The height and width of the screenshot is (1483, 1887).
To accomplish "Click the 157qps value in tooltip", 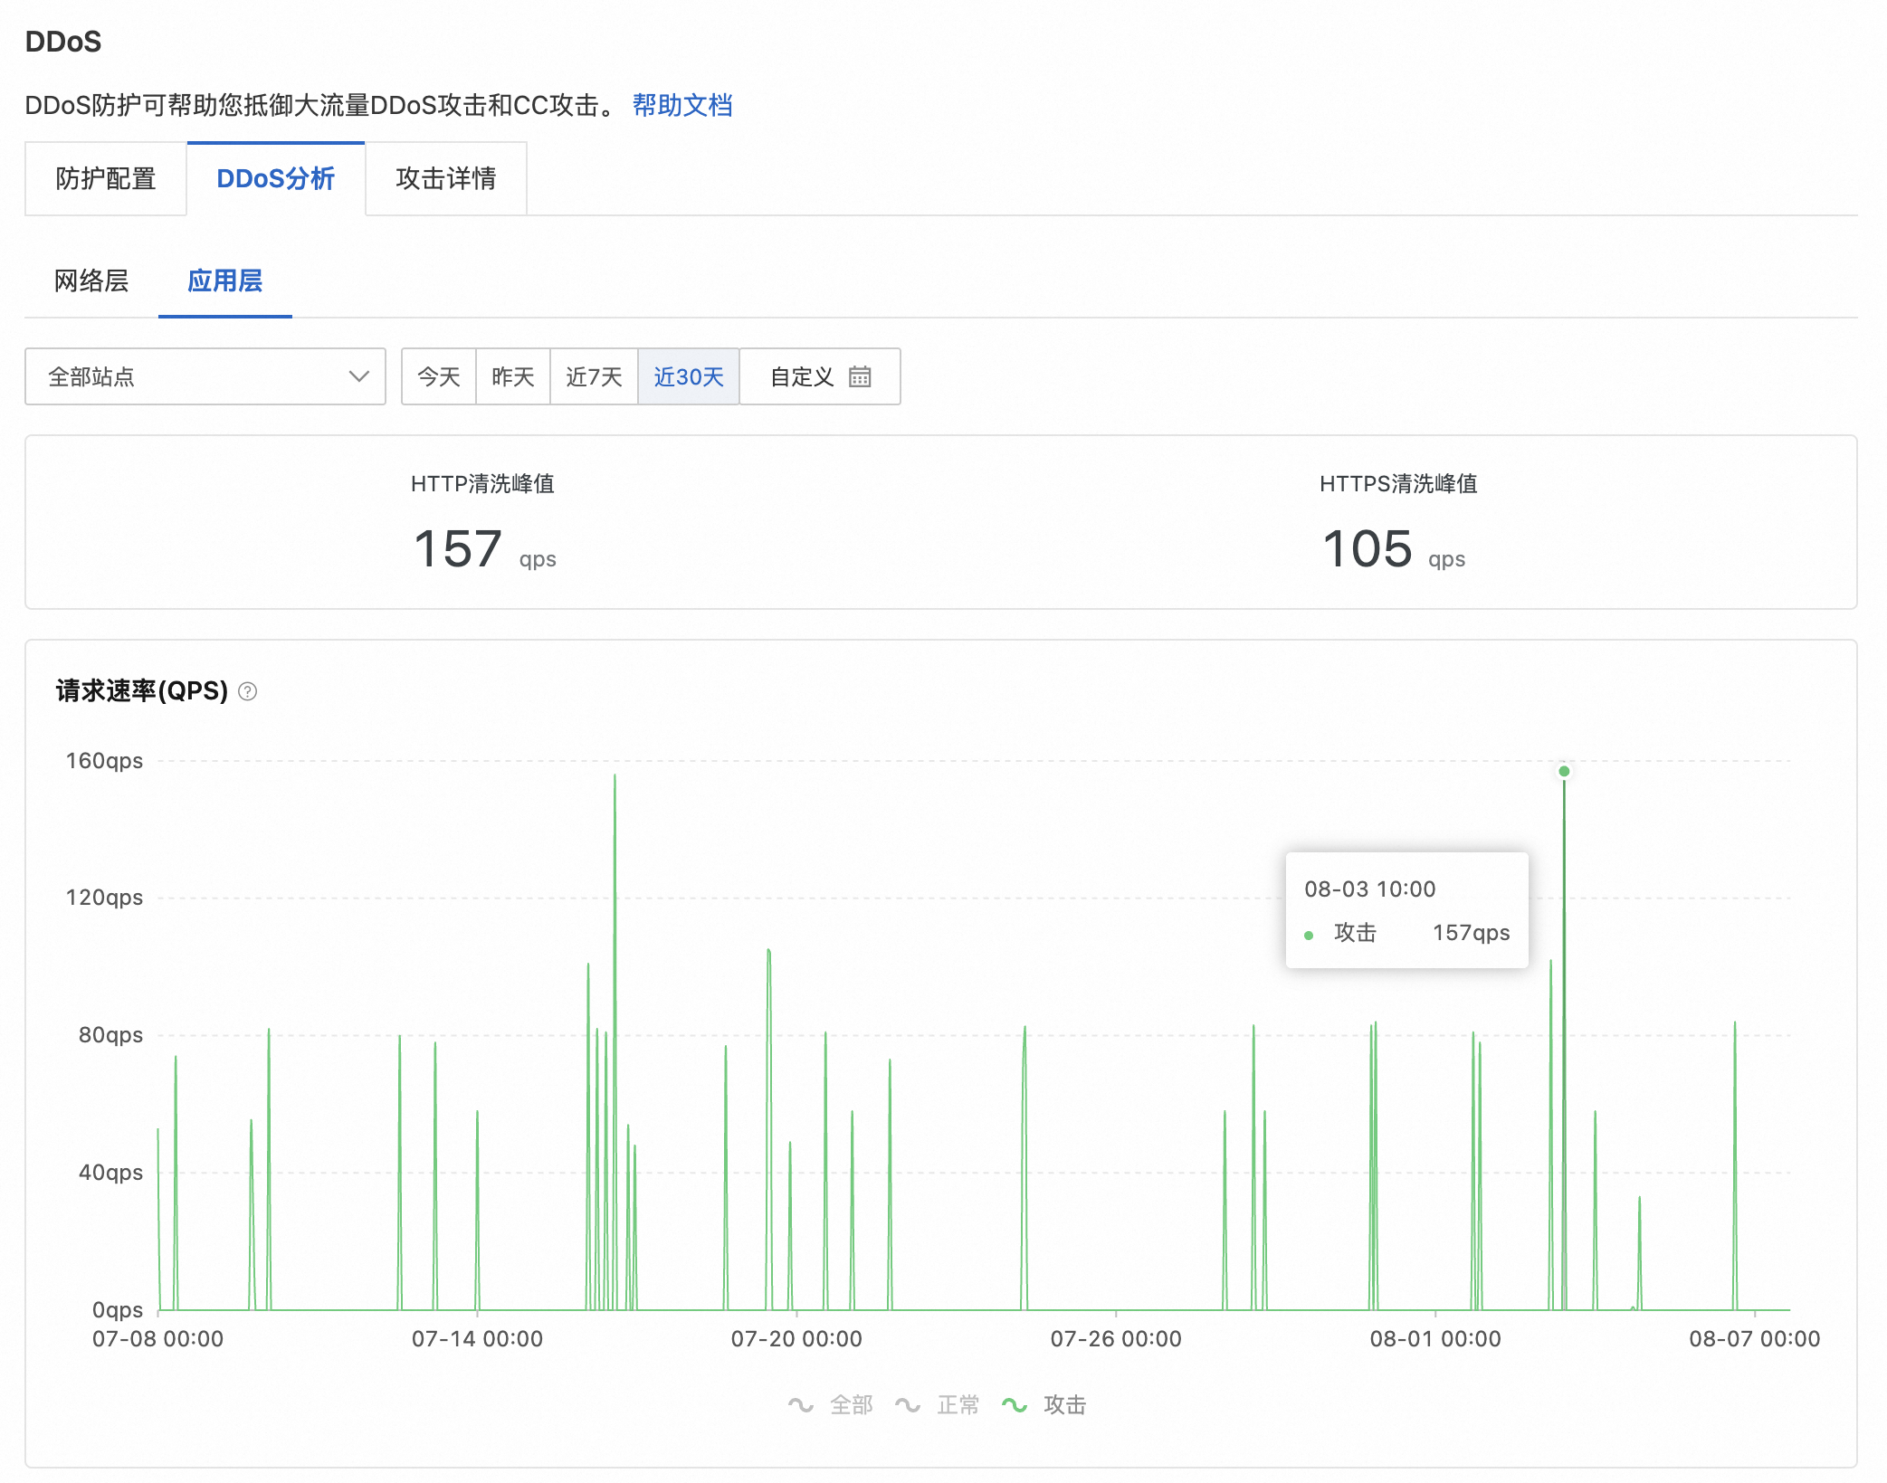I will (x=1471, y=932).
